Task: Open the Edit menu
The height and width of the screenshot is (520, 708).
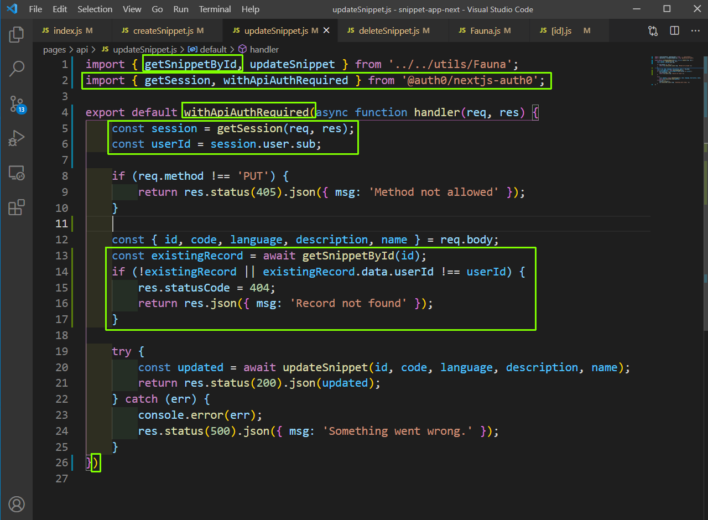Action: 60,9
